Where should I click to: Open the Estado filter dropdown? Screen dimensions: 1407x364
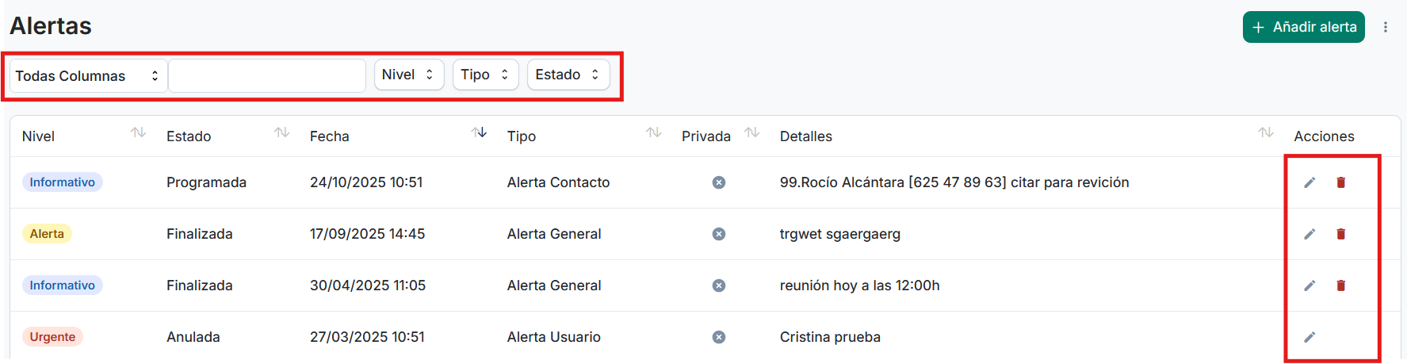(x=568, y=75)
